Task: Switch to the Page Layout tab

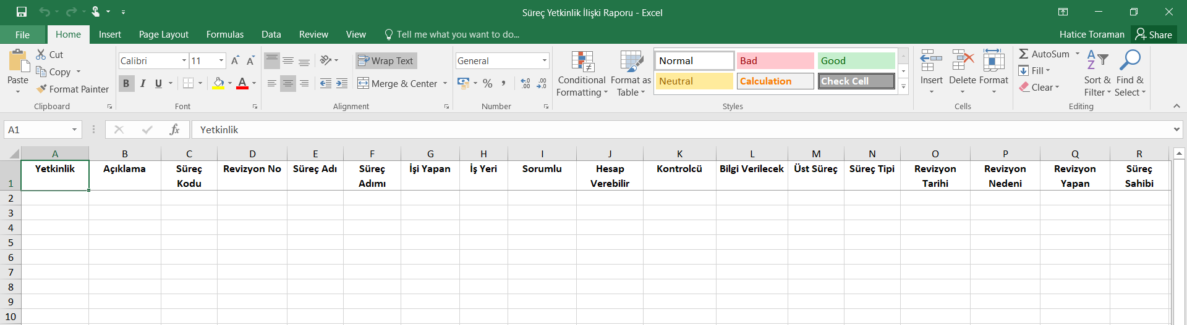Action: (x=163, y=35)
